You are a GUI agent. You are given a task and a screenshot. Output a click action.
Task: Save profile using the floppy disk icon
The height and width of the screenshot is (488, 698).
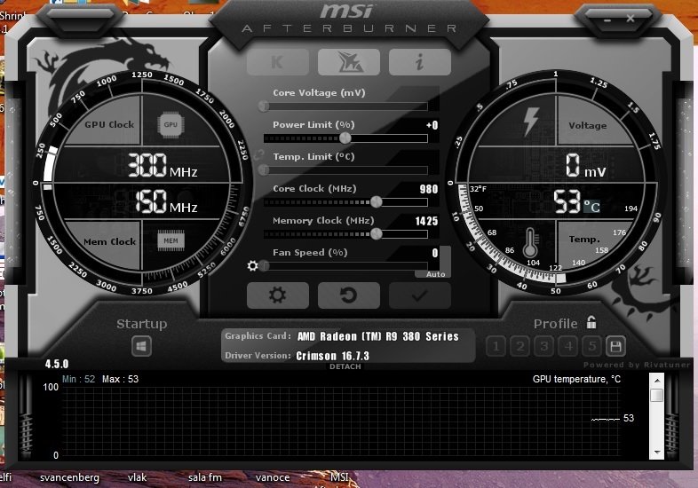(615, 347)
